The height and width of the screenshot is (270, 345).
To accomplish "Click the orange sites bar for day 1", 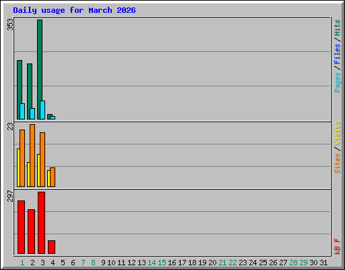I will tap(22, 158).
